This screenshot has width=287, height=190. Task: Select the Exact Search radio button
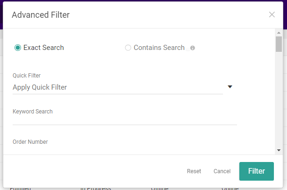pos(18,48)
